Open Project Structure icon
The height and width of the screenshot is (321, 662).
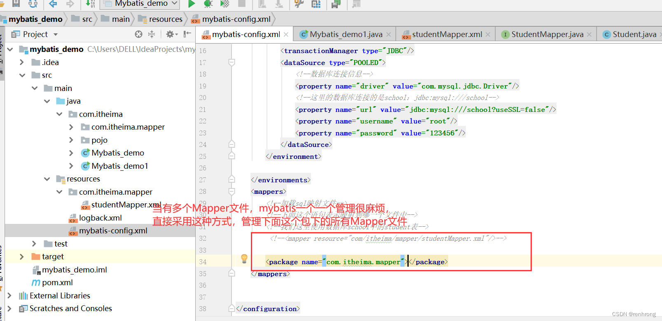tap(316, 4)
